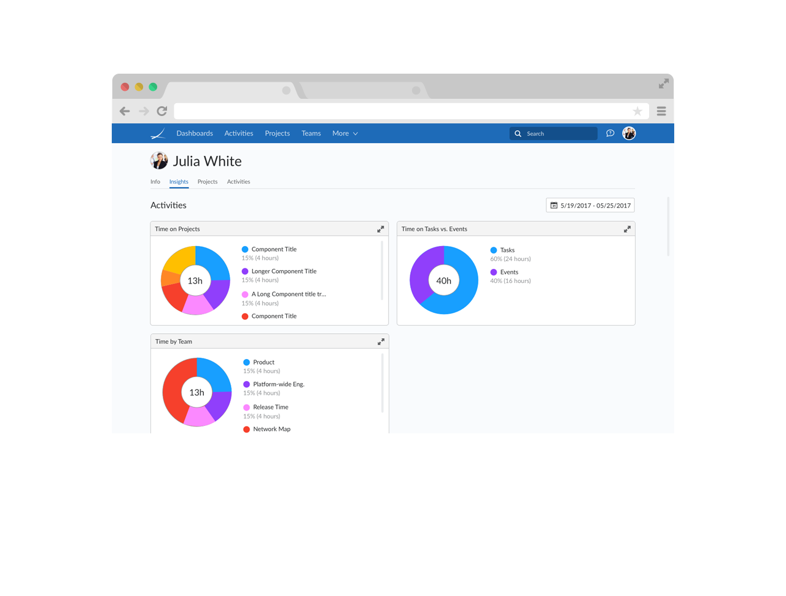This screenshot has width=786, height=596.
Task: Click the bookmark star in address bar
Action: (x=637, y=111)
